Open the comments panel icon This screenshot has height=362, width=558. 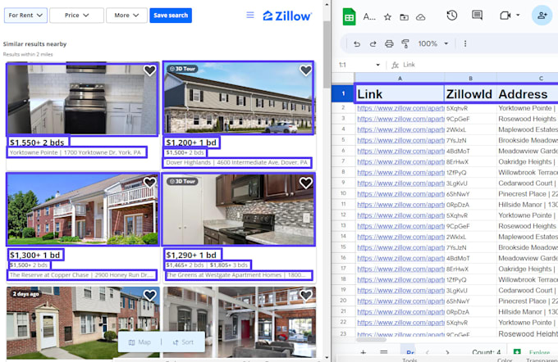point(477,16)
